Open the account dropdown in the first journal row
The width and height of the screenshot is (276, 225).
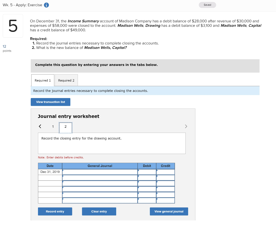pos(63,170)
